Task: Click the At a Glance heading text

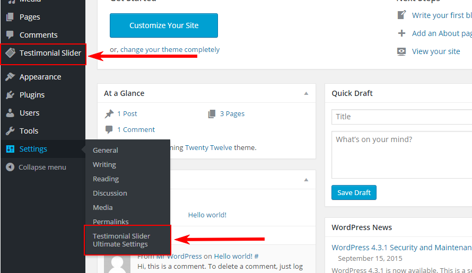Action: click(124, 93)
